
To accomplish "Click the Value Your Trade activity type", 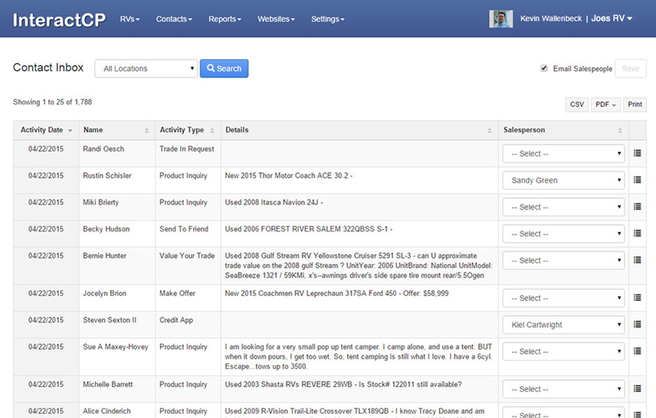I will pyautogui.click(x=187, y=256).
